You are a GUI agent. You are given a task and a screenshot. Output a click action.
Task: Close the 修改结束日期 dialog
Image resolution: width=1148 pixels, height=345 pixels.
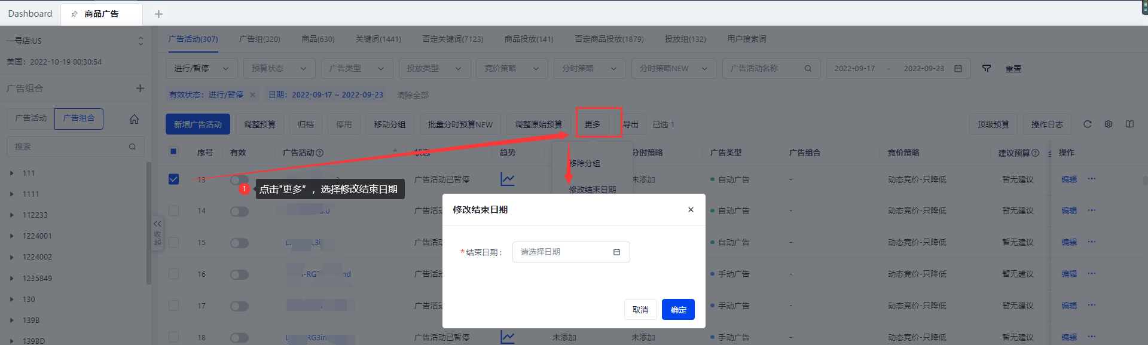pyautogui.click(x=691, y=209)
